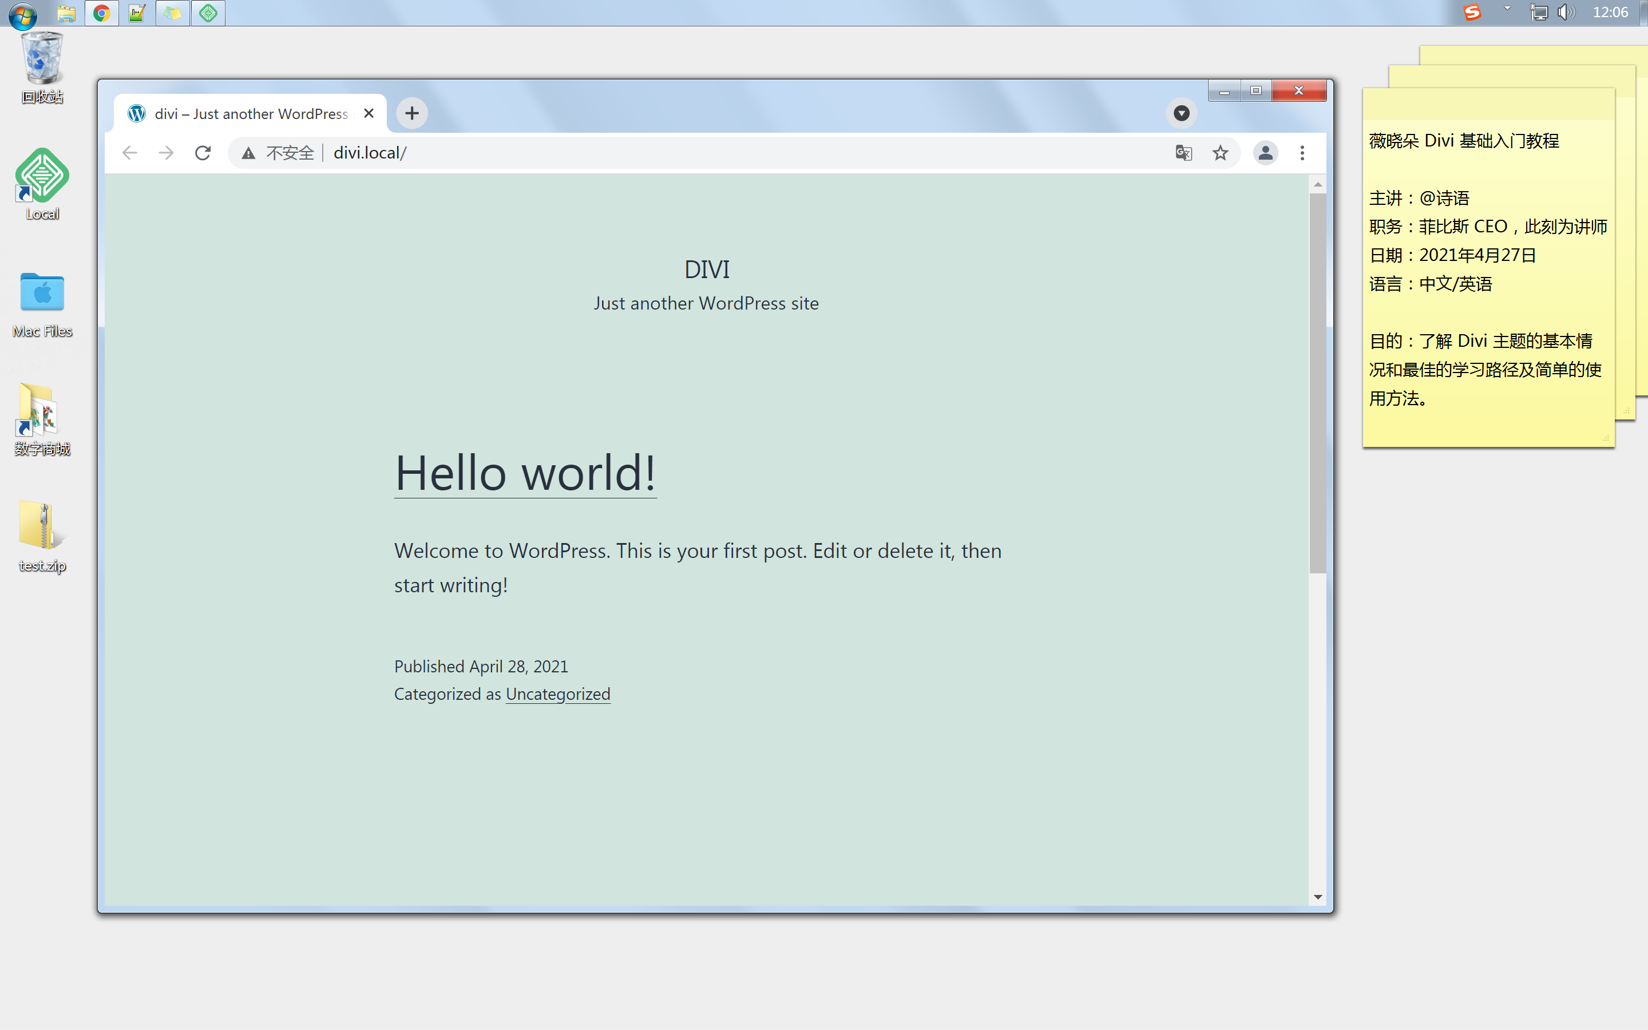Bookmark this page with the star icon
Viewport: 1648px width, 1030px height.
coord(1221,153)
